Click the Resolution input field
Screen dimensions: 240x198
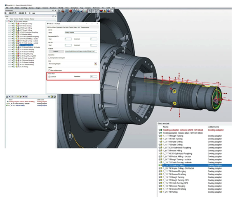tap(94, 76)
